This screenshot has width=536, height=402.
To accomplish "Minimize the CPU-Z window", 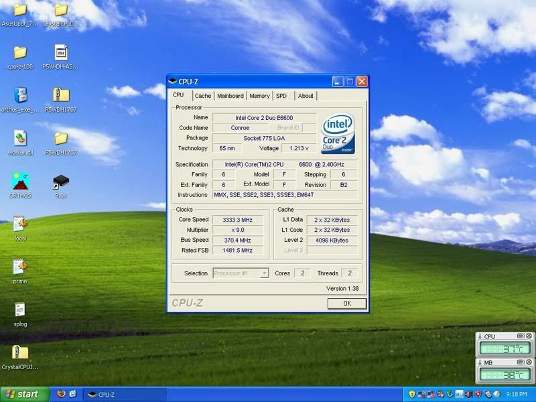I will click(x=338, y=81).
